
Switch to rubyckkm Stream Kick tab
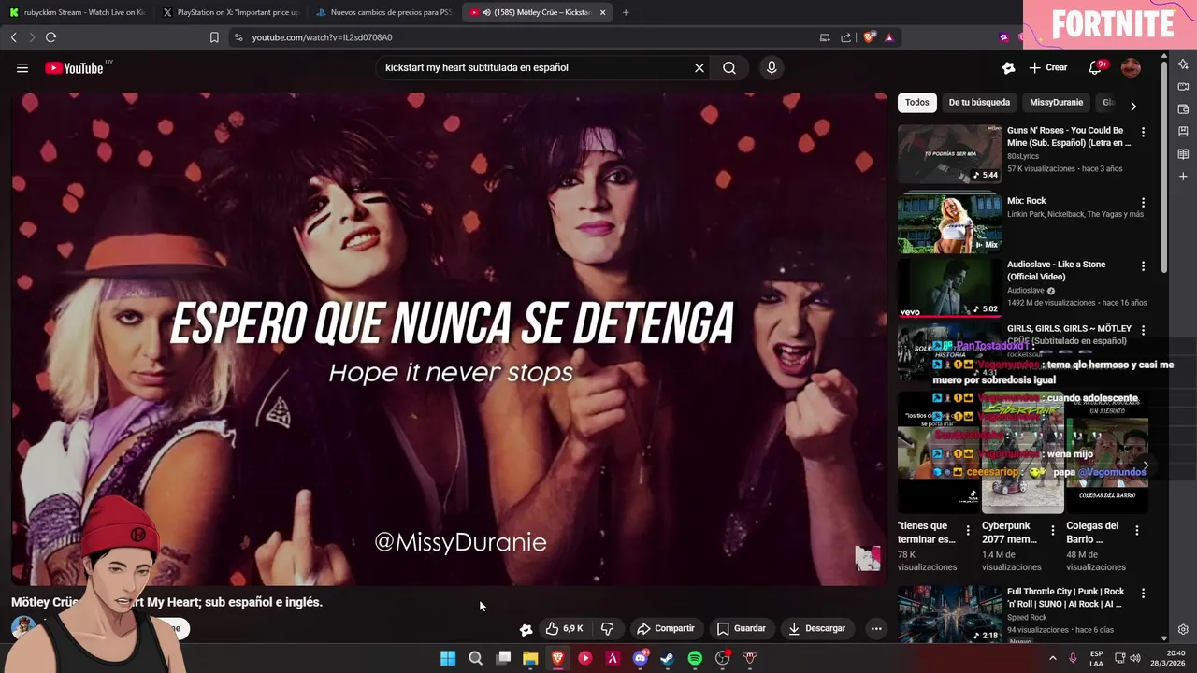coord(77,12)
